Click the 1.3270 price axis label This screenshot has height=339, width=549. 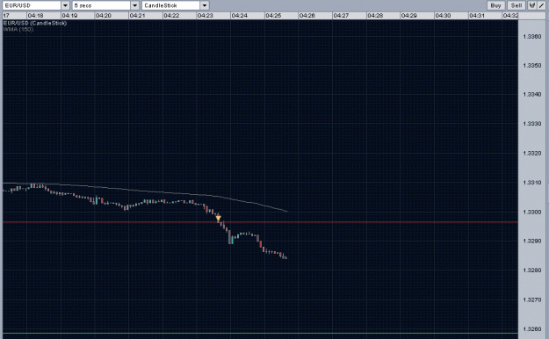[531, 299]
